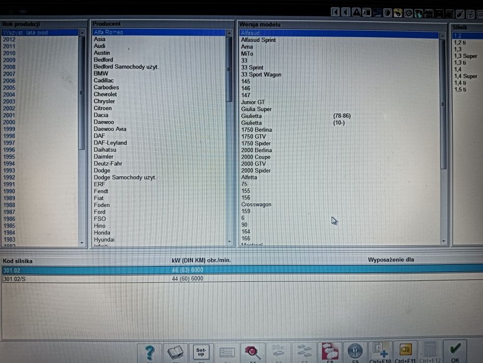Click scroll up arrow of Wersja modelu list
This screenshot has height=363, width=483.
click(x=442, y=36)
